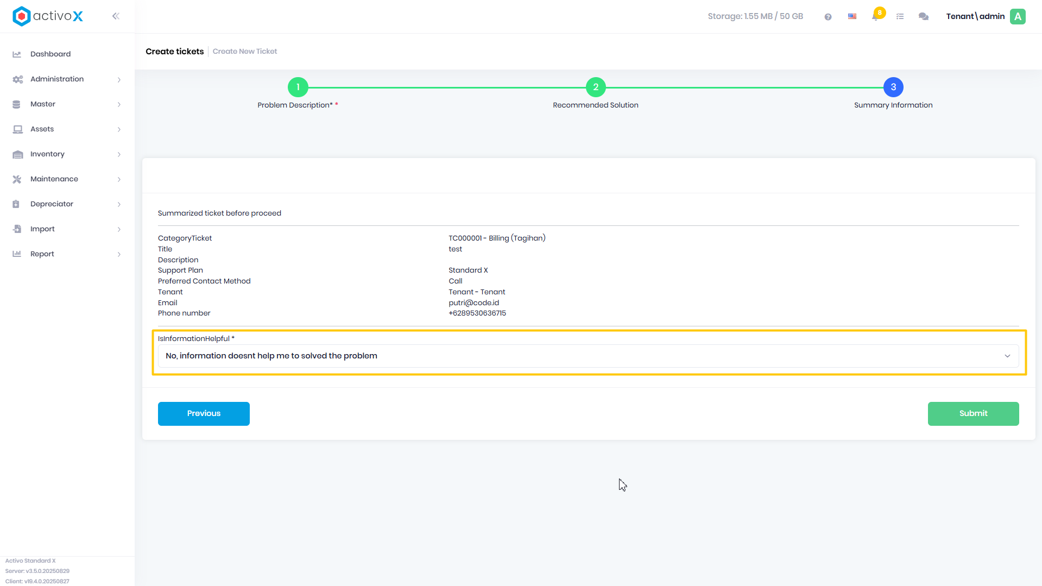Change language via the flag icon

852,17
